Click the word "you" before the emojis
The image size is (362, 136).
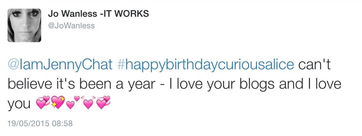click(19, 104)
